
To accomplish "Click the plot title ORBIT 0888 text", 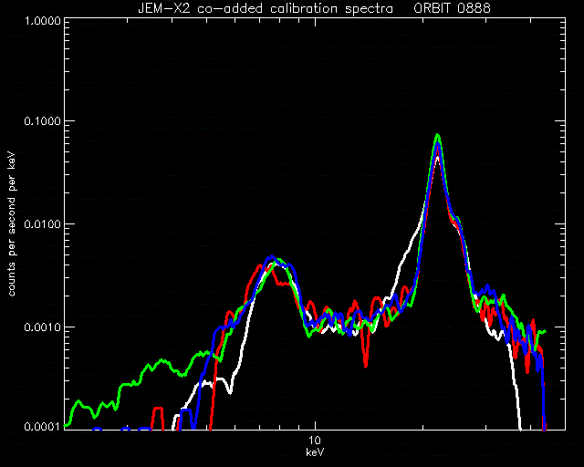I will pos(452,8).
